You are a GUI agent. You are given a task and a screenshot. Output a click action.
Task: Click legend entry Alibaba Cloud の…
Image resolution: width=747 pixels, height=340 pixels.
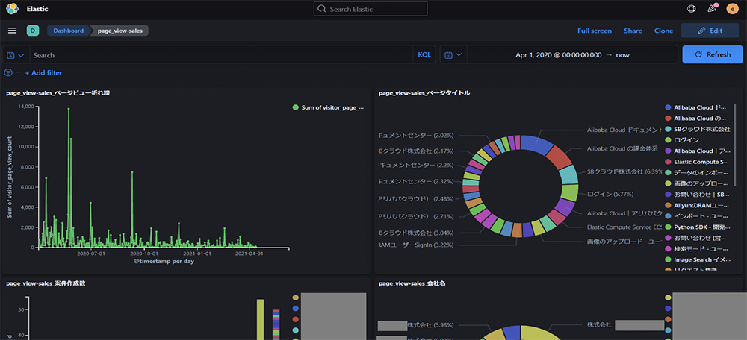click(696, 119)
